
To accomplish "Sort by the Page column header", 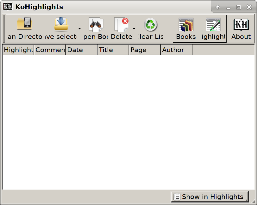I will click(x=145, y=50).
